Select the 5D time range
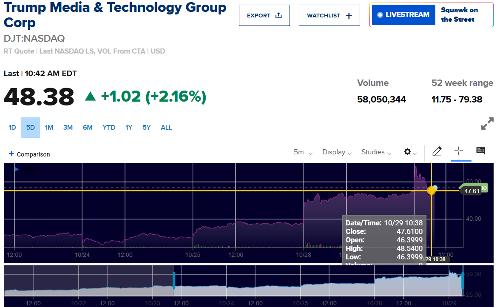This screenshot has height=307, width=497. coord(31,128)
